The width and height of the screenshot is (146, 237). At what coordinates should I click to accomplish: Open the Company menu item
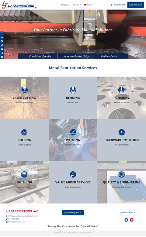coord(64,5)
